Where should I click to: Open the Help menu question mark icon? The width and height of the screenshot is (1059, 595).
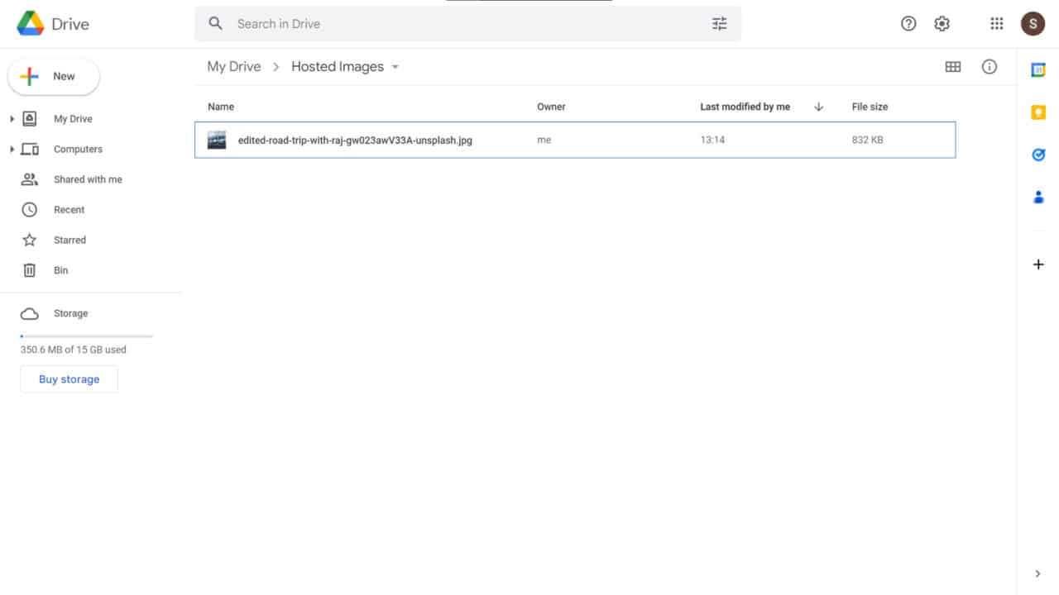(908, 23)
